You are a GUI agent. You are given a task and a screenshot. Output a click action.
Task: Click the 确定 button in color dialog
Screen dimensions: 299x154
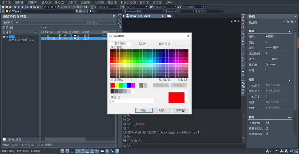tap(141, 110)
